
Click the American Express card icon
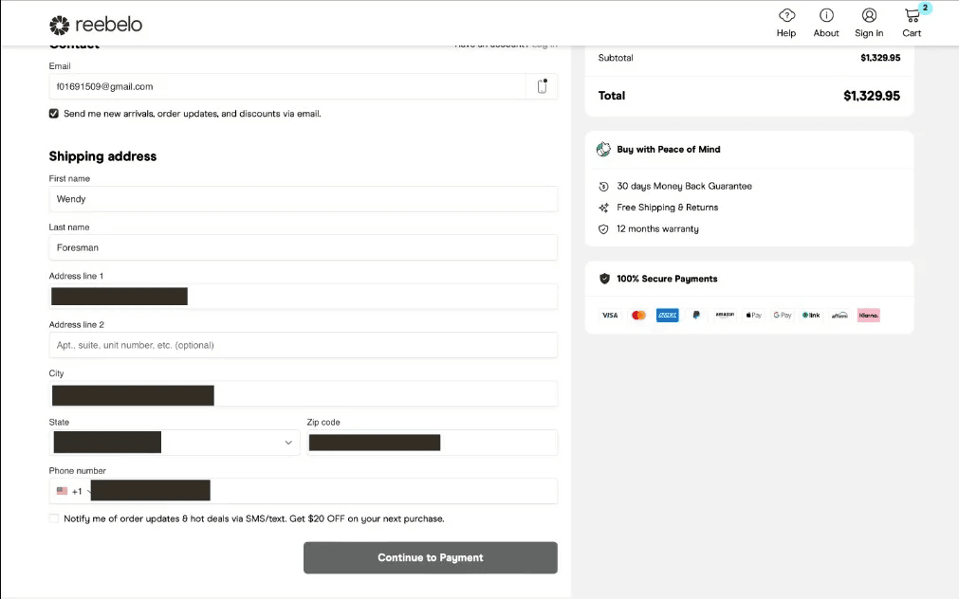click(x=667, y=316)
